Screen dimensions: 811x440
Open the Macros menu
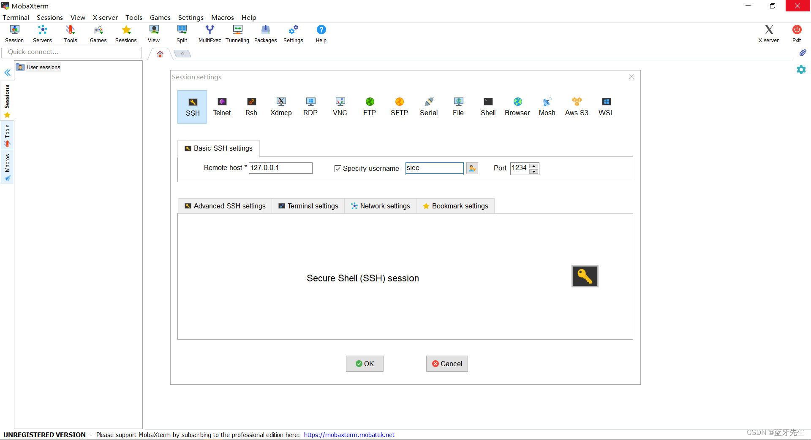(223, 17)
